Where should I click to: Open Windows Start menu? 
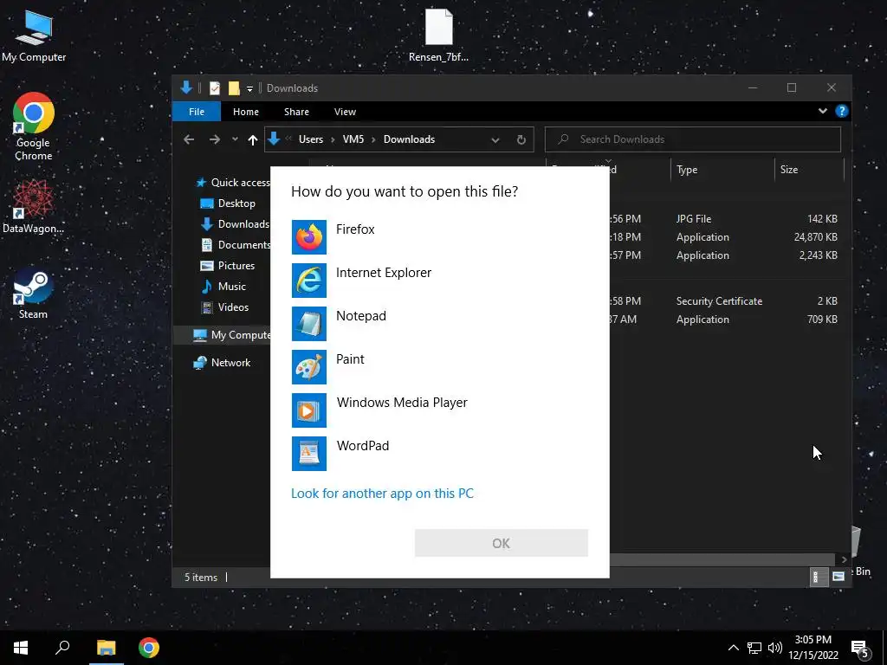(21, 648)
